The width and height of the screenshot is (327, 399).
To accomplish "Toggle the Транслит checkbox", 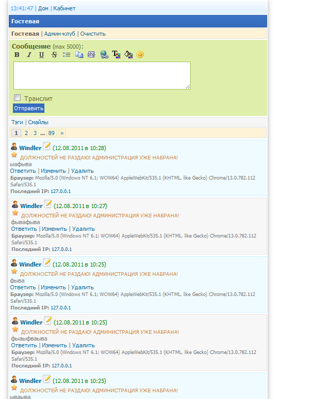I will click(17, 98).
